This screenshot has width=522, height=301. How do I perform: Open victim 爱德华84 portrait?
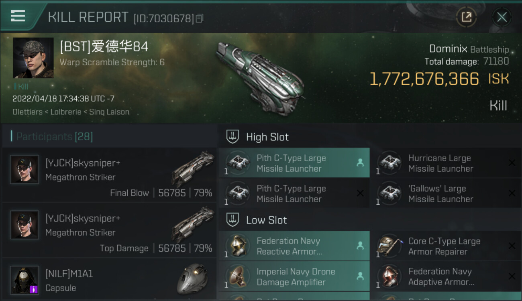coord(33,58)
